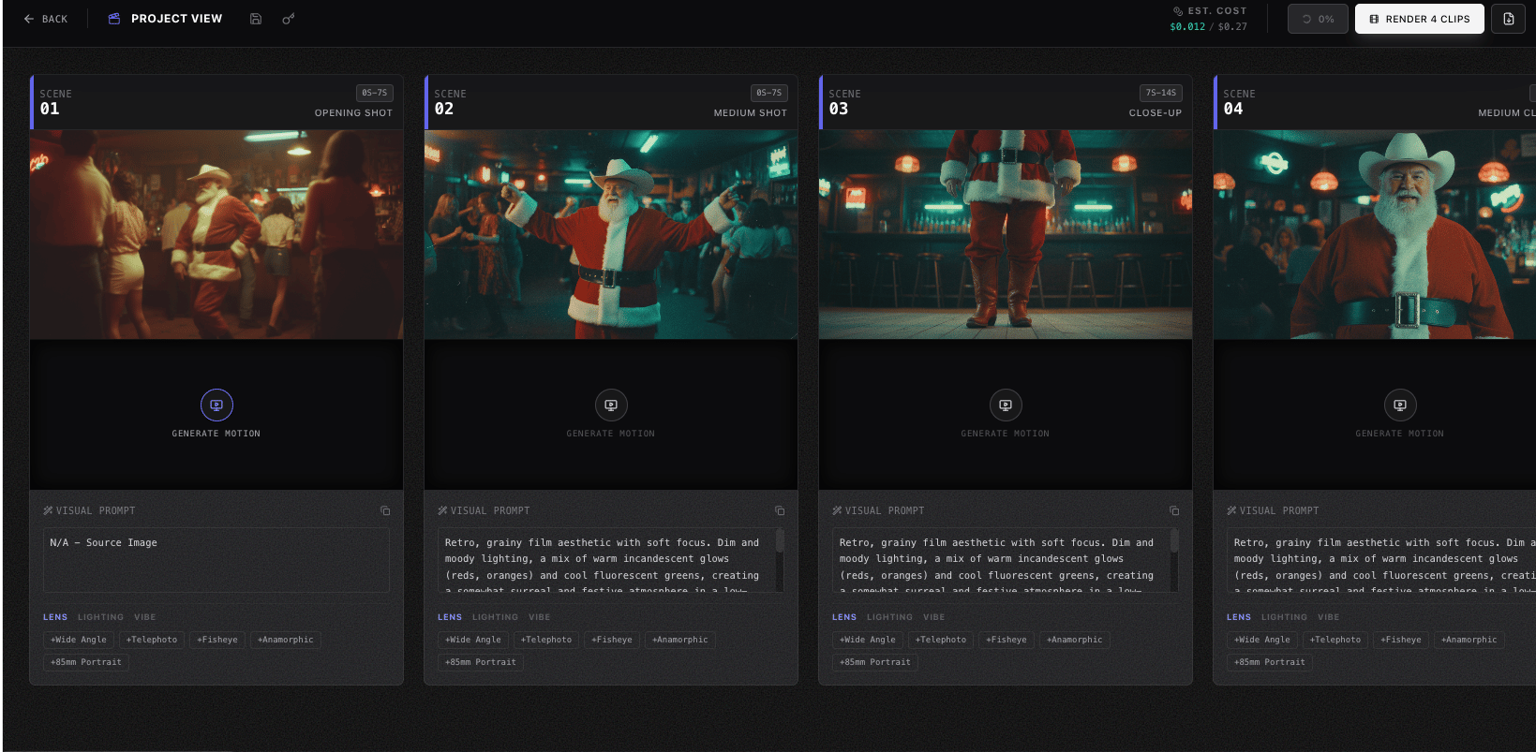Click the Generate Motion icon in Scene 03

pyautogui.click(x=1006, y=405)
